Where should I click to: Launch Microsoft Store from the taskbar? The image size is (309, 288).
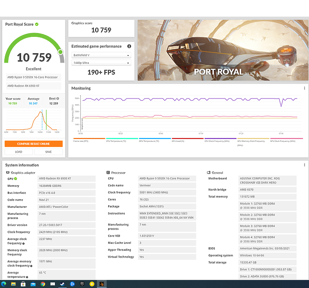click(x=23, y=284)
